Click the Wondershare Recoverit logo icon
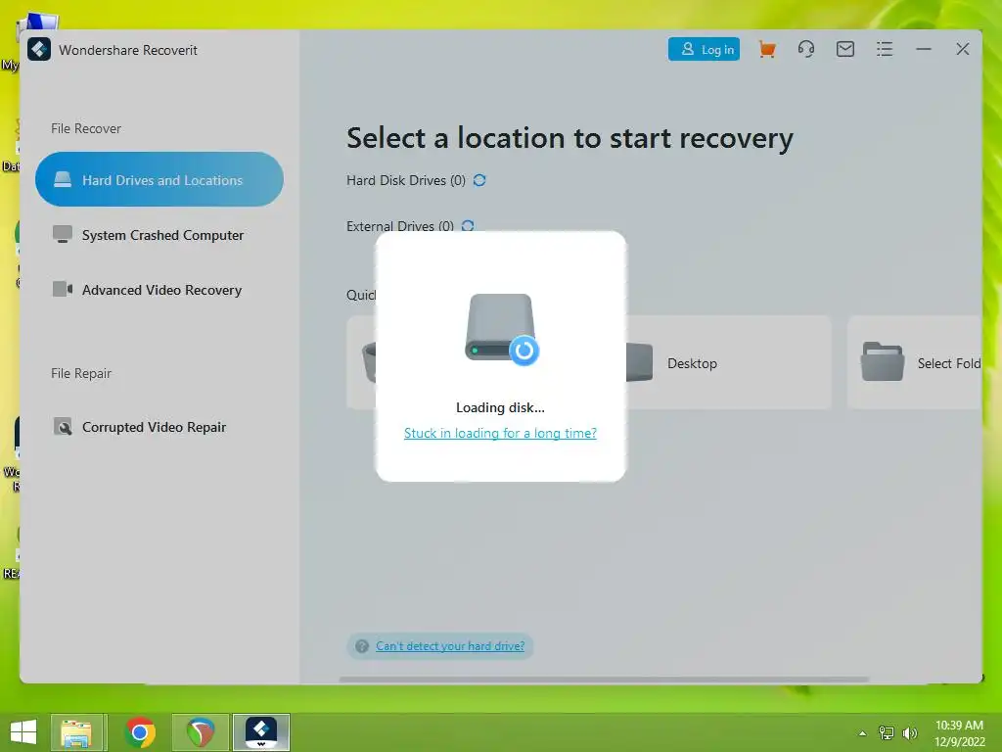The height and width of the screenshot is (752, 1002). tap(39, 49)
